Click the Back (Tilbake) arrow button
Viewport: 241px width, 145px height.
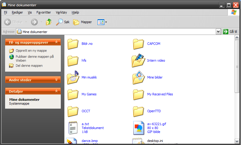coord(8,22)
